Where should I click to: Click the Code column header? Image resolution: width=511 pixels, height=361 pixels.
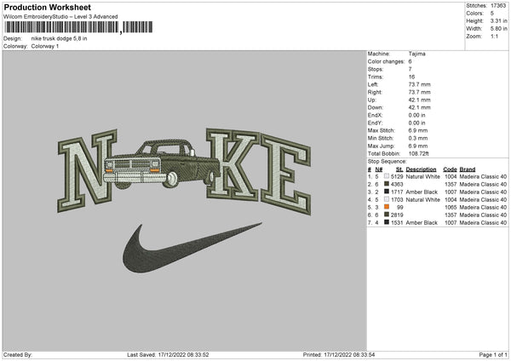450,169
